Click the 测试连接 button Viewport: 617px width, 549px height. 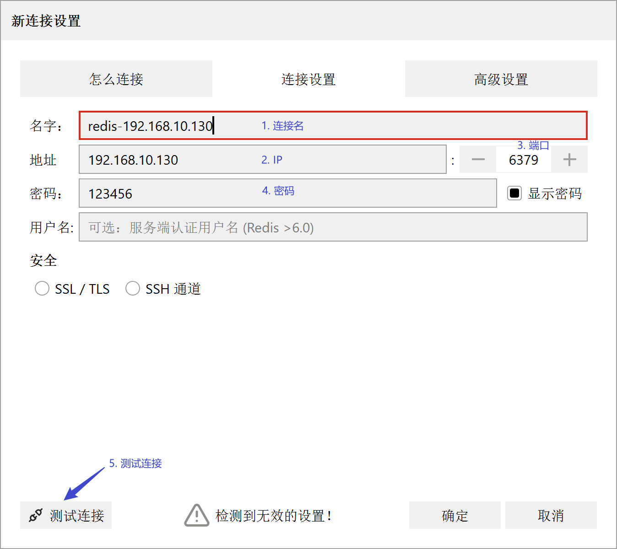pos(66,516)
